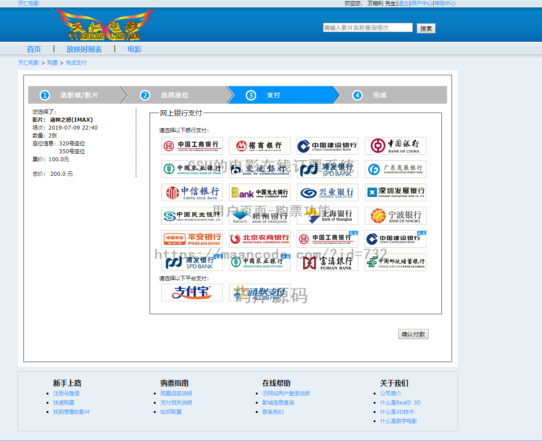Select 通联支付 All In Pay platform

(260, 293)
